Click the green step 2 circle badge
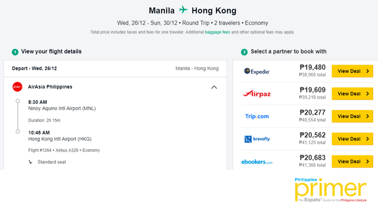This screenshot has height=212, width=378. pyautogui.click(x=244, y=52)
